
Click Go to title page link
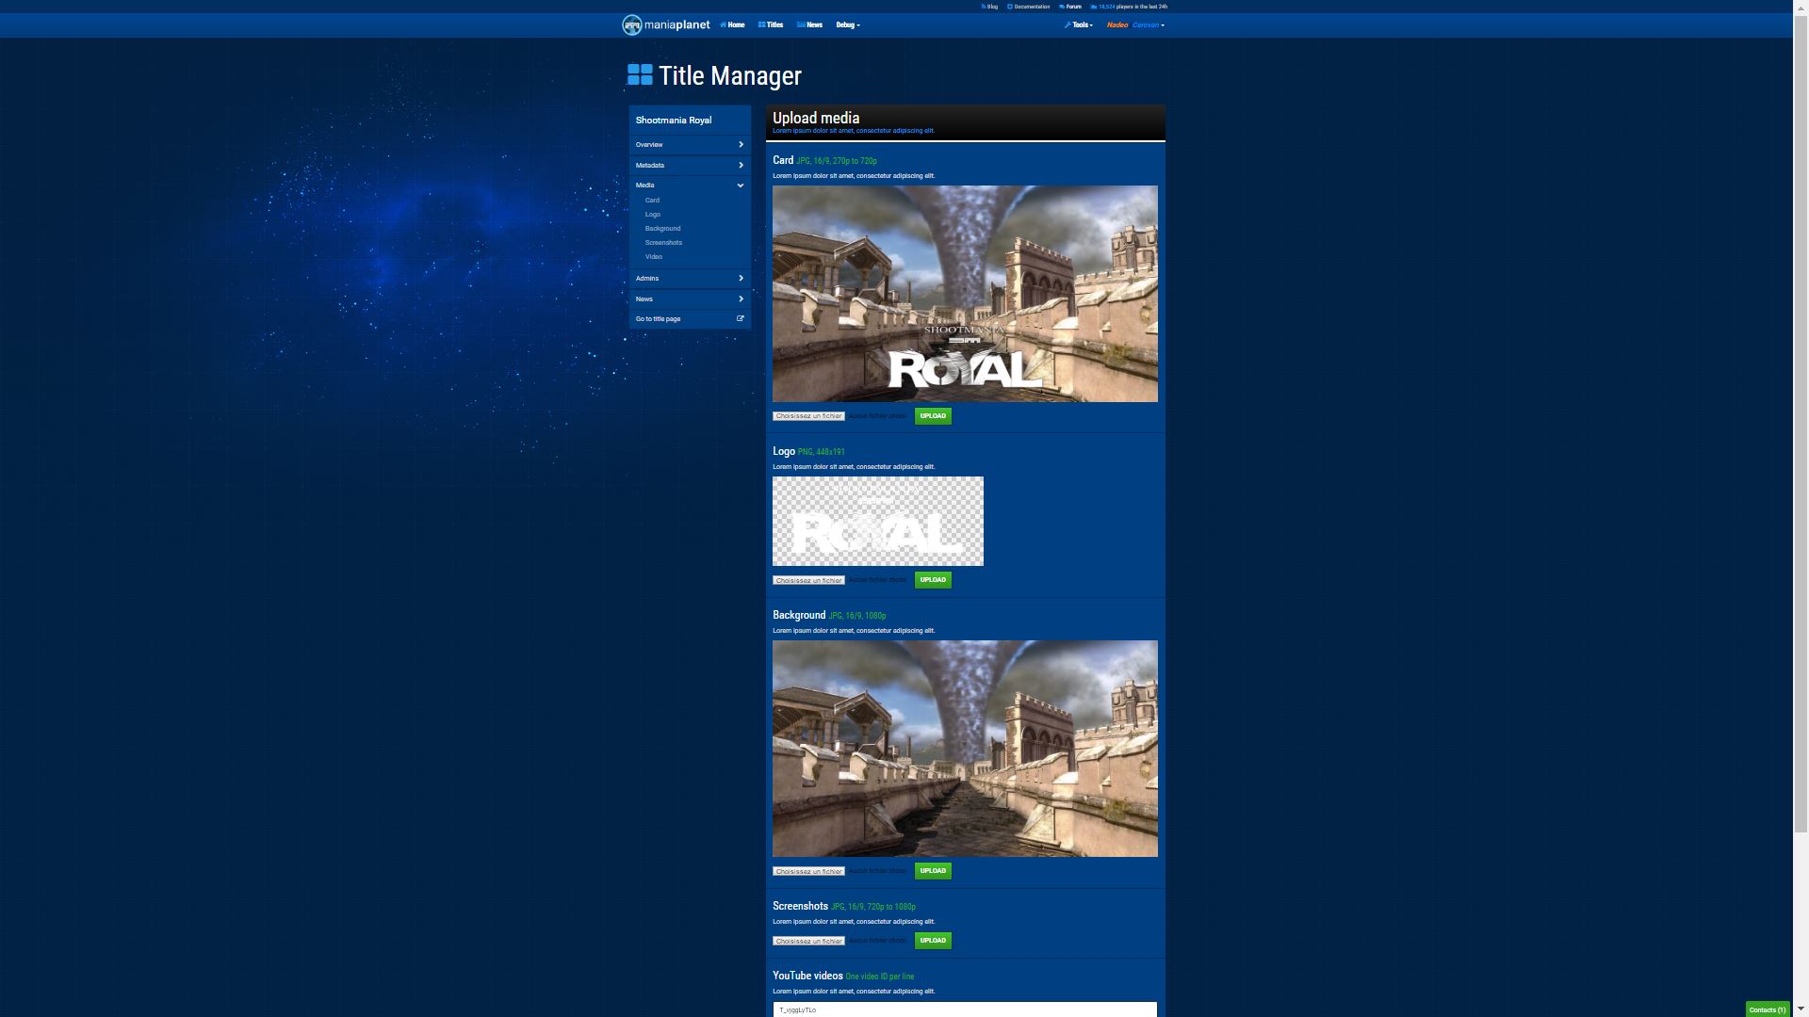(658, 319)
